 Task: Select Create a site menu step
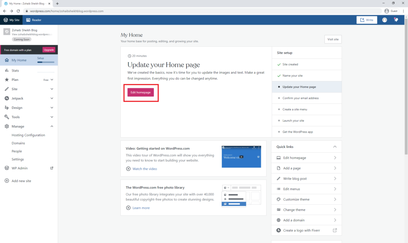pyautogui.click(x=307, y=109)
